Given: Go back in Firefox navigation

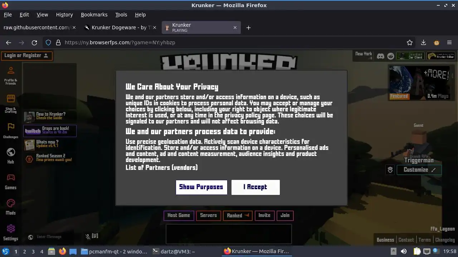Looking at the screenshot, I should coord(9,42).
